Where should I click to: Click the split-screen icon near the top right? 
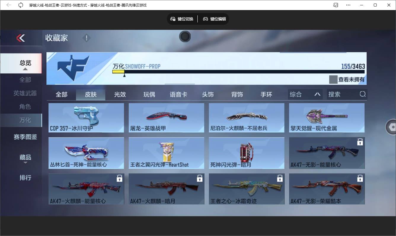point(336,5)
